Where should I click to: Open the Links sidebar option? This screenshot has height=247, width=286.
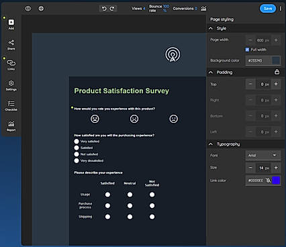[11, 65]
